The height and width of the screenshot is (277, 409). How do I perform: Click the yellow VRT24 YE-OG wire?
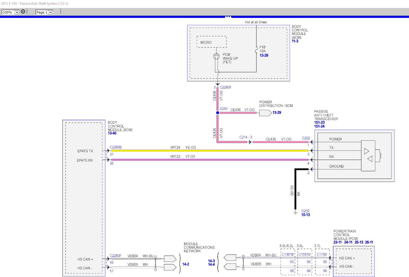pos(210,151)
